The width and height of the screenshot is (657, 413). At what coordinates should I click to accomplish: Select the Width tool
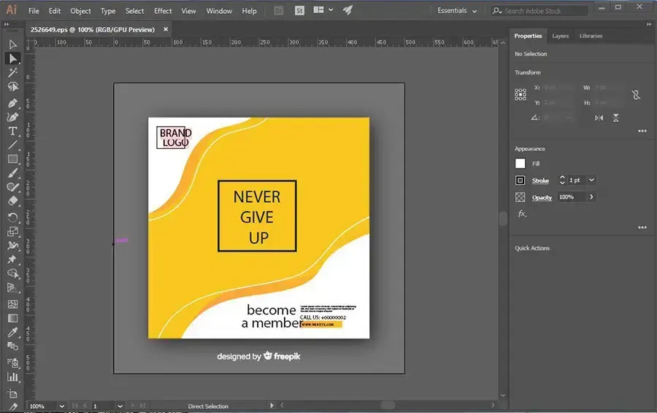(x=12, y=245)
